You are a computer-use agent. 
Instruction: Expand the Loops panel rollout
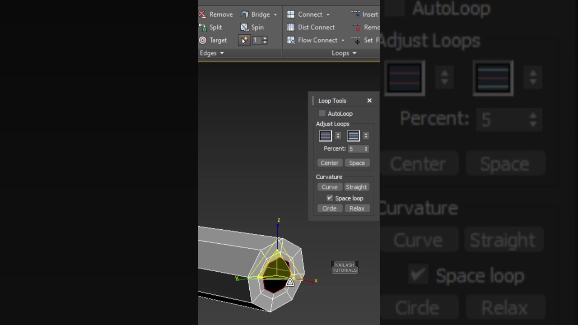(344, 53)
